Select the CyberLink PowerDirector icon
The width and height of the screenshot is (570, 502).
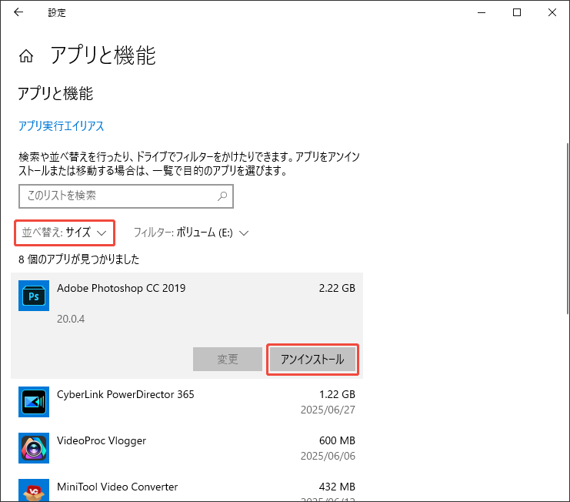[34, 402]
